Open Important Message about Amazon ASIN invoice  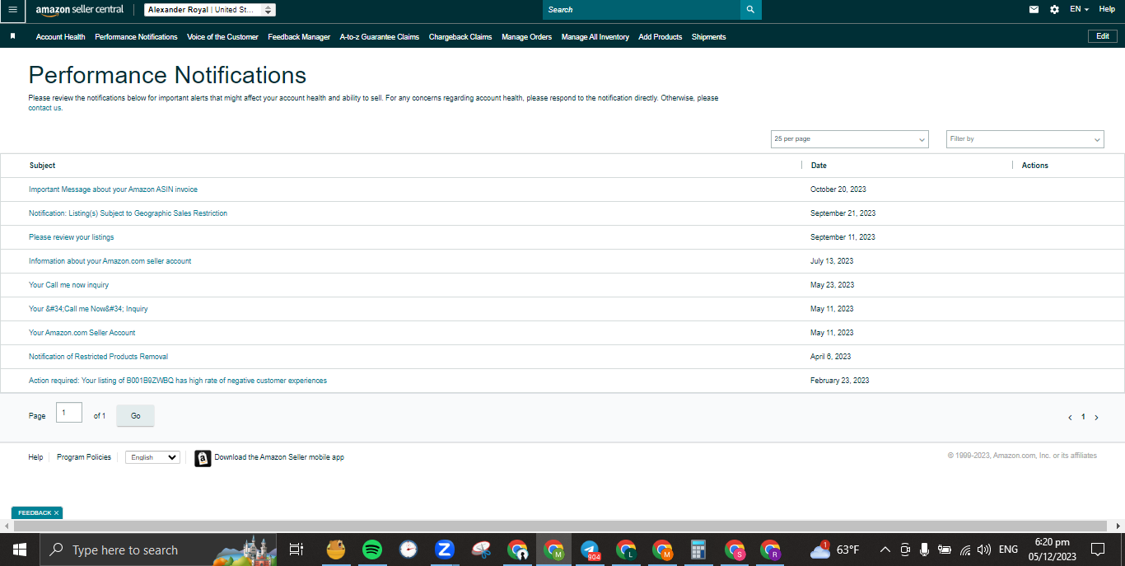point(113,189)
